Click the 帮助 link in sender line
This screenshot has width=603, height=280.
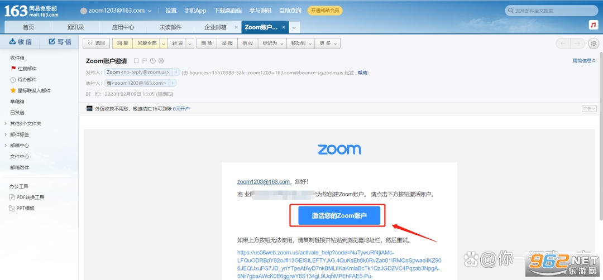pyautogui.click(x=362, y=72)
